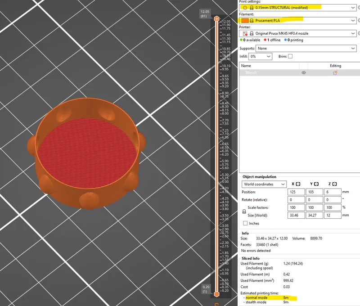This screenshot has height=306, width=360.
Task: Click the printer icon in the Printer box
Action: pyautogui.click(x=245, y=33)
